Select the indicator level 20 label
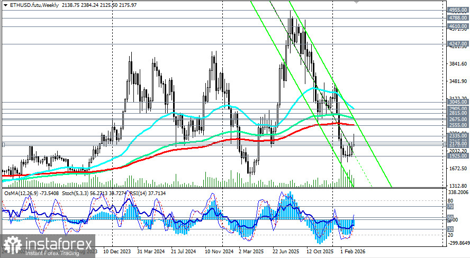Screen dimensions: 470x258 450,235
